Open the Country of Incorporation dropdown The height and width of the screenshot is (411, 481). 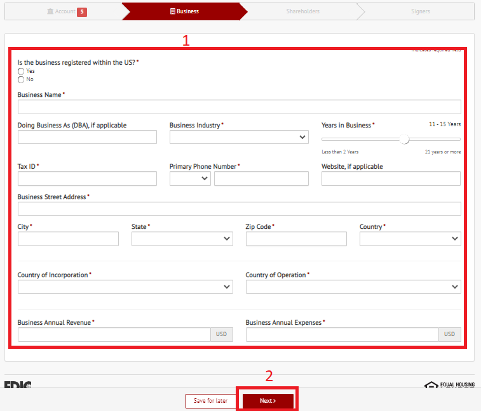point(125,287)
